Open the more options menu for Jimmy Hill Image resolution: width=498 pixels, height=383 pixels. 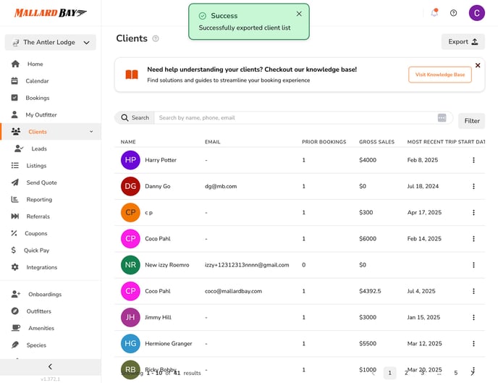pyautogui.click(x=473, y=317)
